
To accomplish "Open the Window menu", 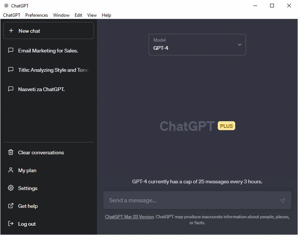I will point(61,15).
